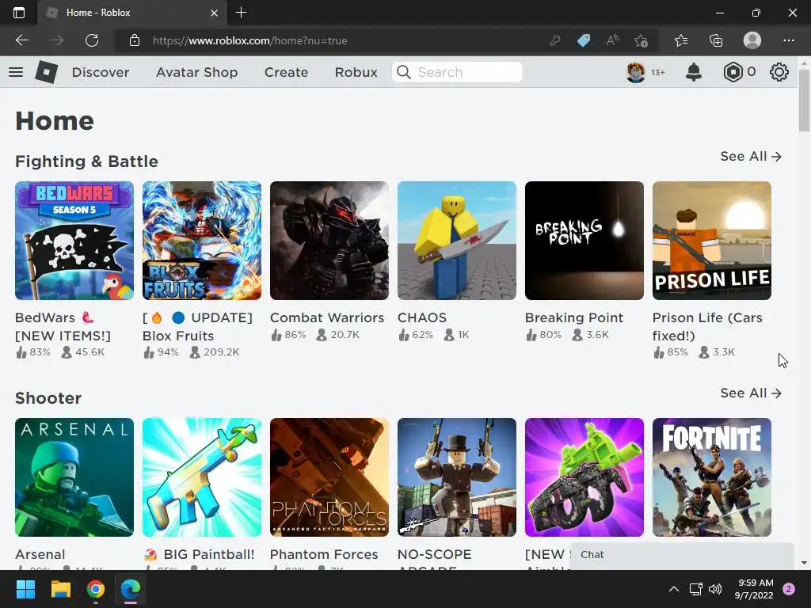Screen dimensions: 811x608
Task: Go to the Discover menu item
Action: (101, 72)
